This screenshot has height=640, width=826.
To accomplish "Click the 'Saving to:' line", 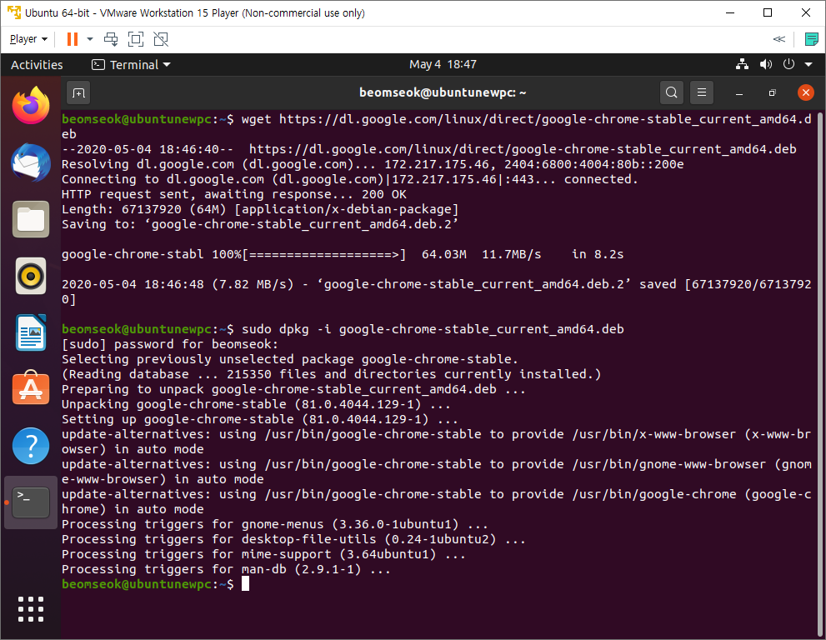I will 260,224.
